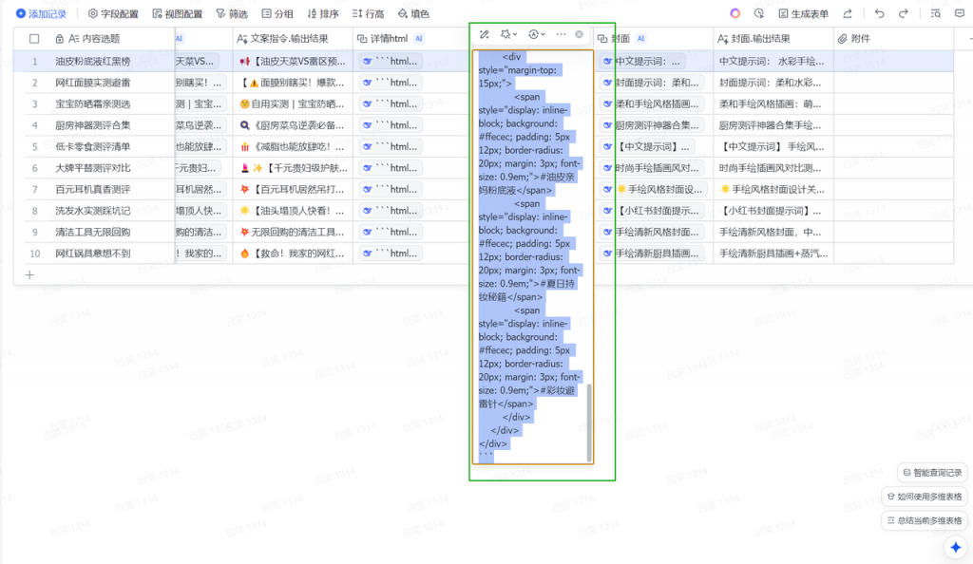Open the floating blue sparkle AI assistant icon

[956, 547]
